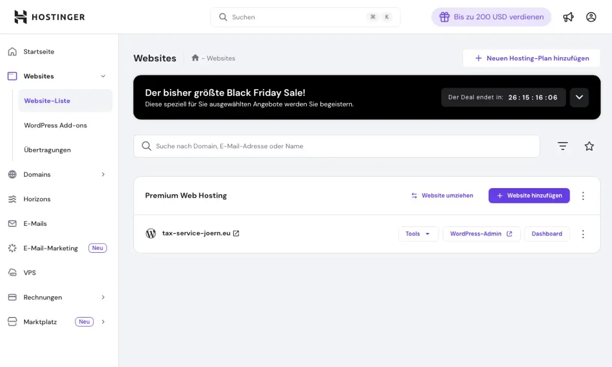Open three-dot menu for tax-service-joern.eu
Viewport: 612px width, 367px height.
(x=583, y=234)
